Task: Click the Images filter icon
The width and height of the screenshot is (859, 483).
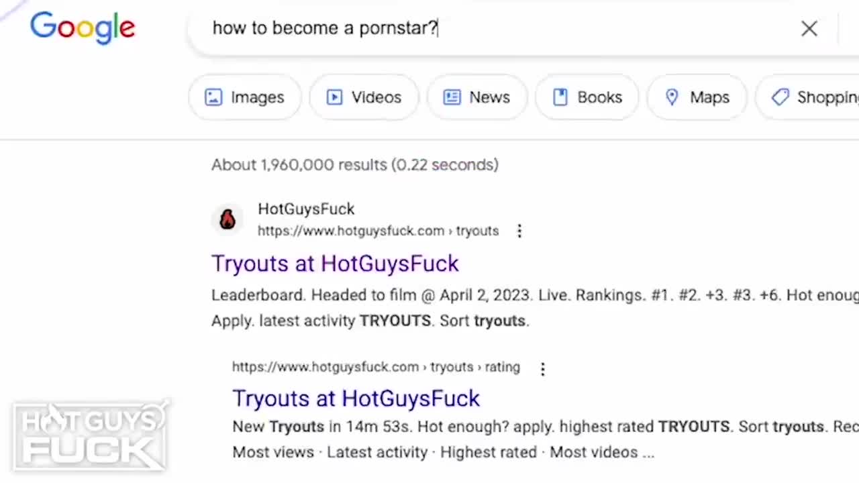Action: click(213, 97)
